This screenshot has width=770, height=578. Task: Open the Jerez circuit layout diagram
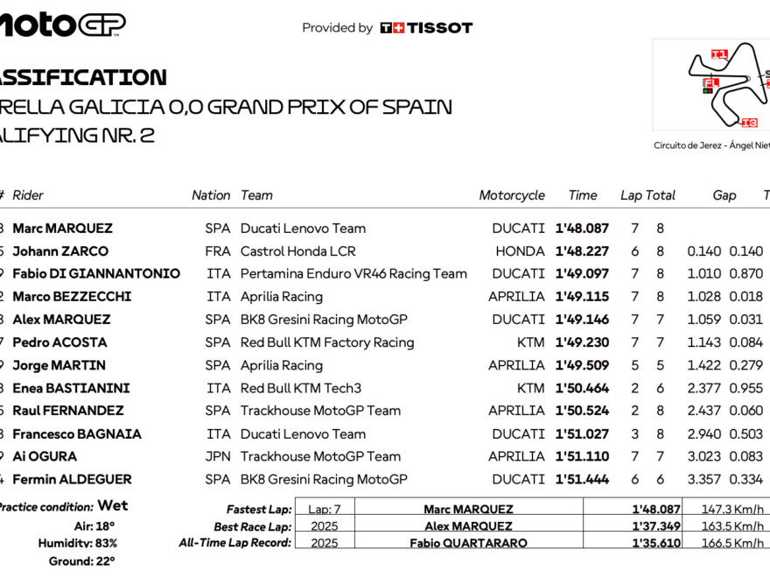(x=729, y=88)
